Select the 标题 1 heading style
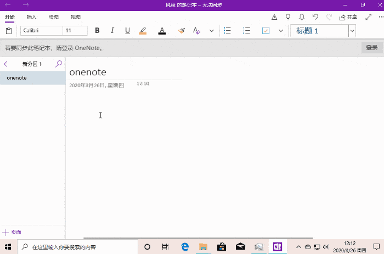Image resolution: width=384 pixels, height=254 pixels. (x=319, y=31)
